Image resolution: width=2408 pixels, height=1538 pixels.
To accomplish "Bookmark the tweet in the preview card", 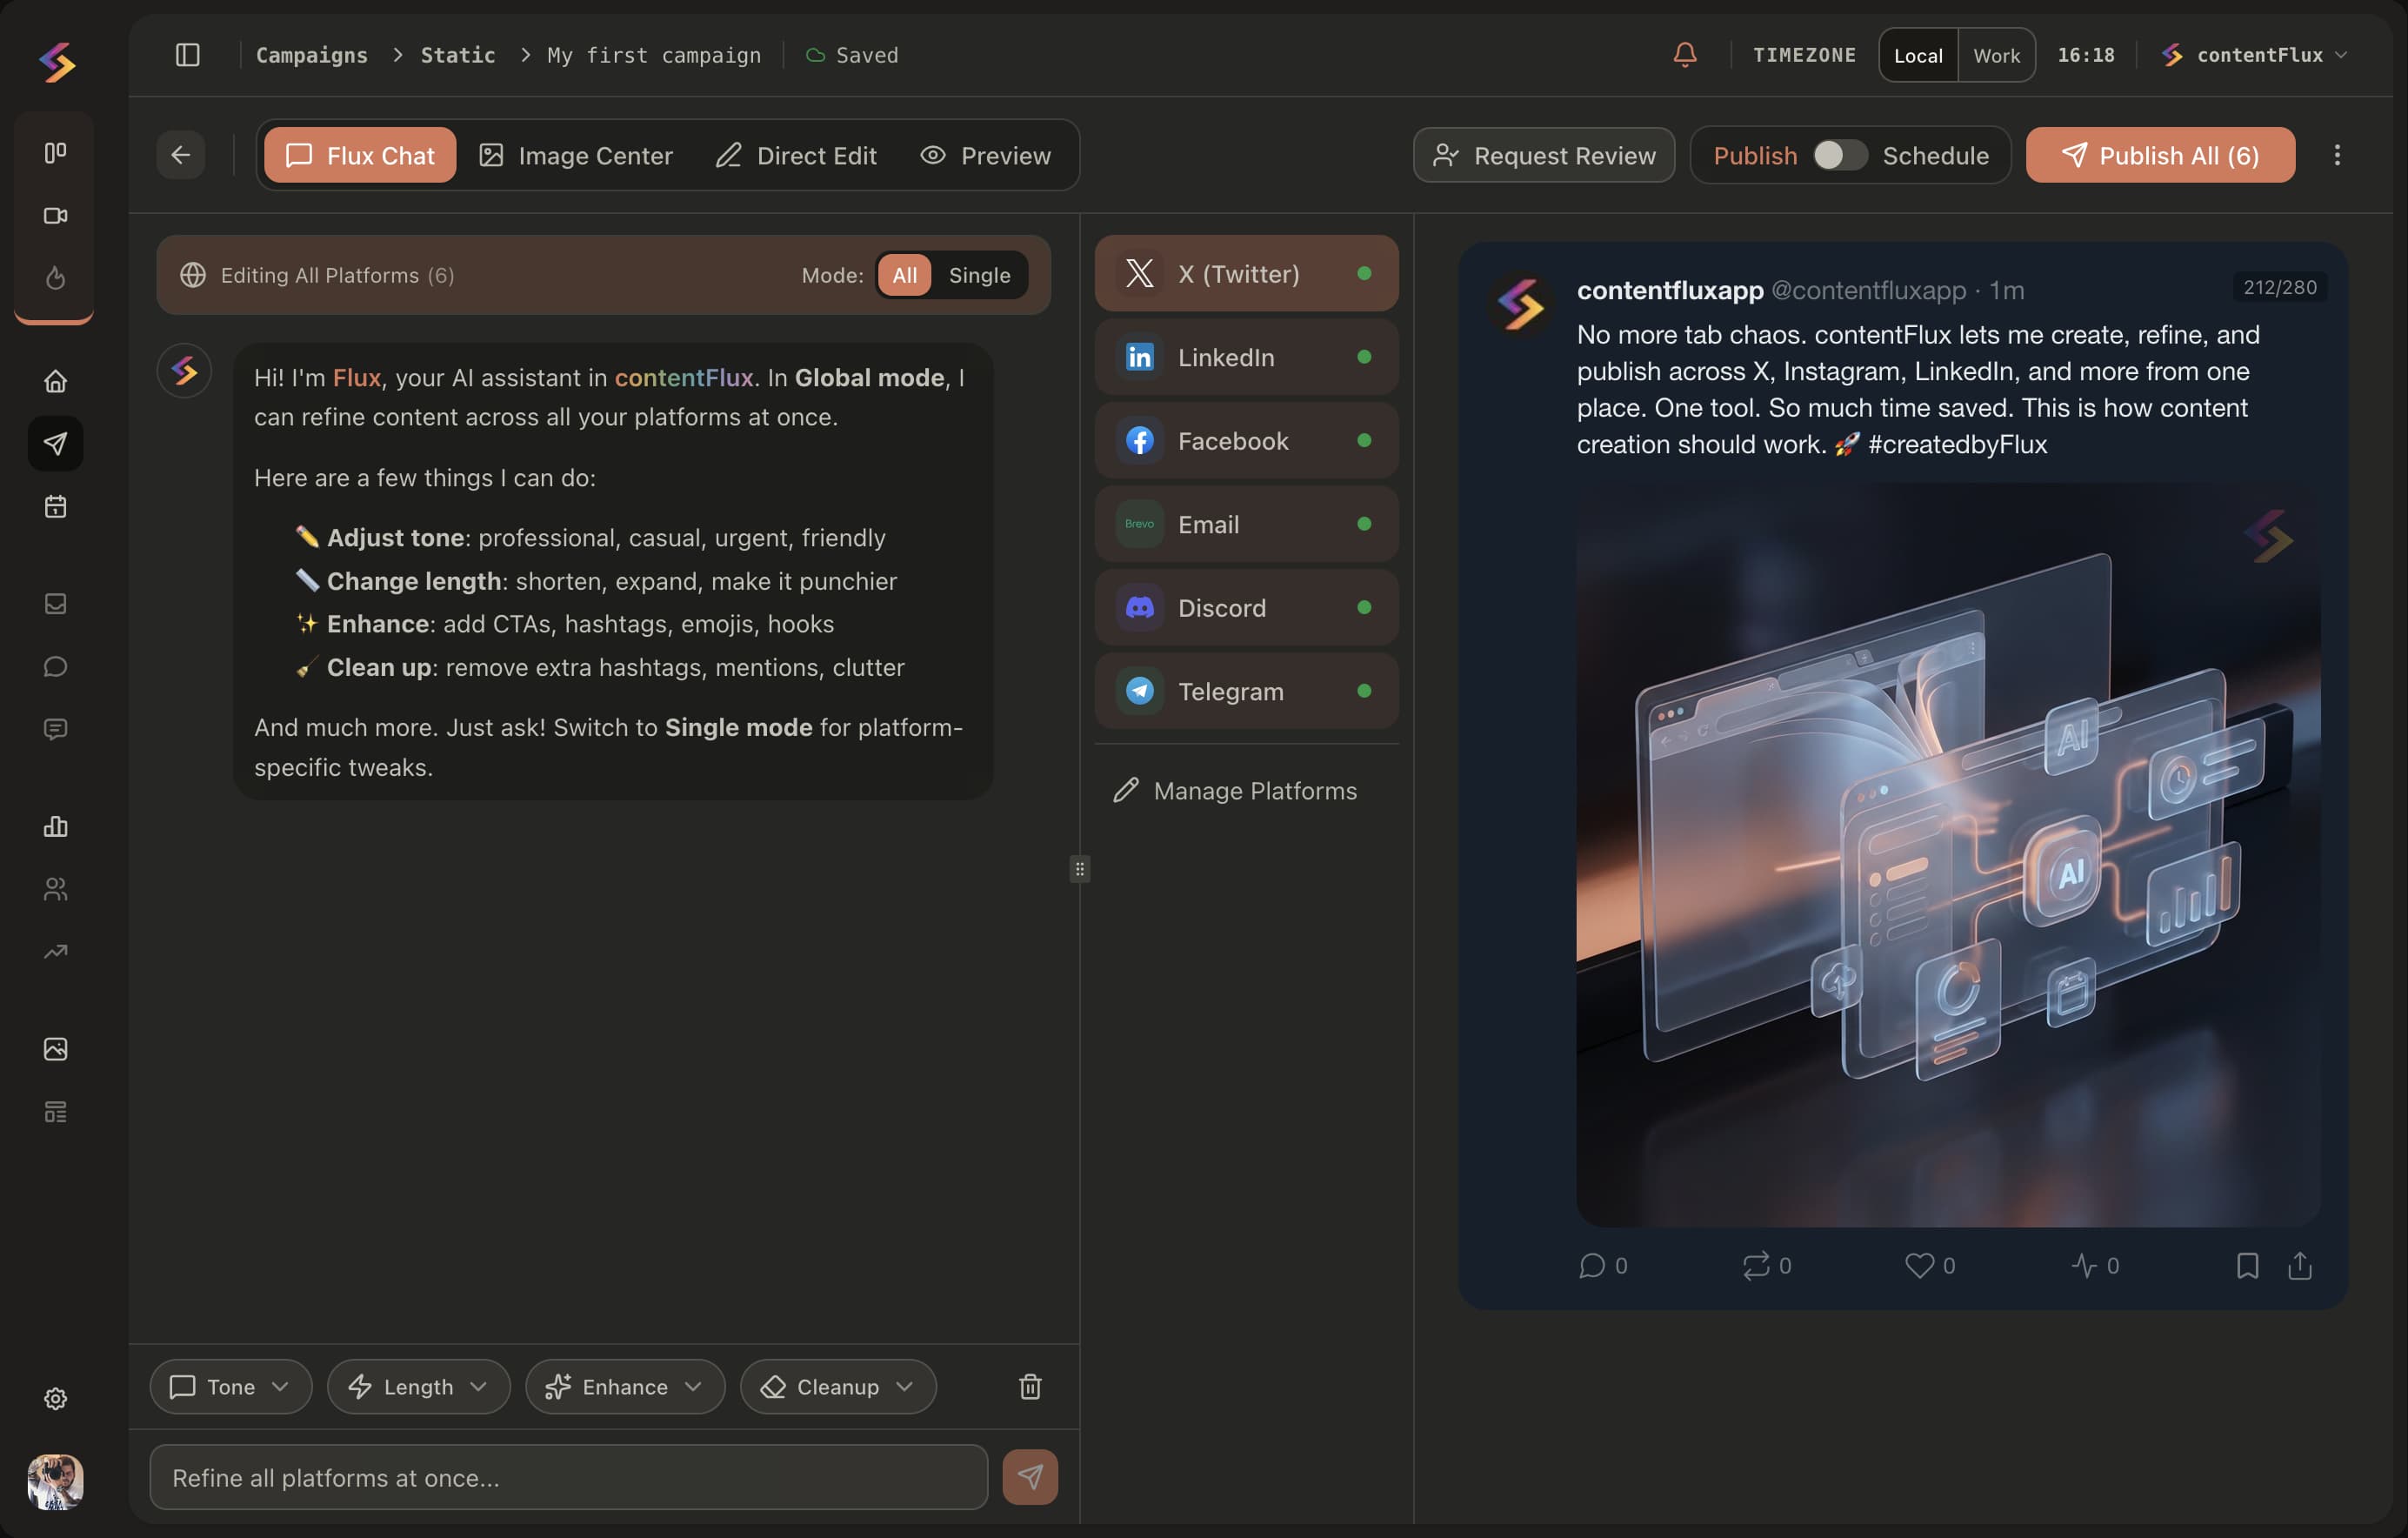I will 2246,1265.
